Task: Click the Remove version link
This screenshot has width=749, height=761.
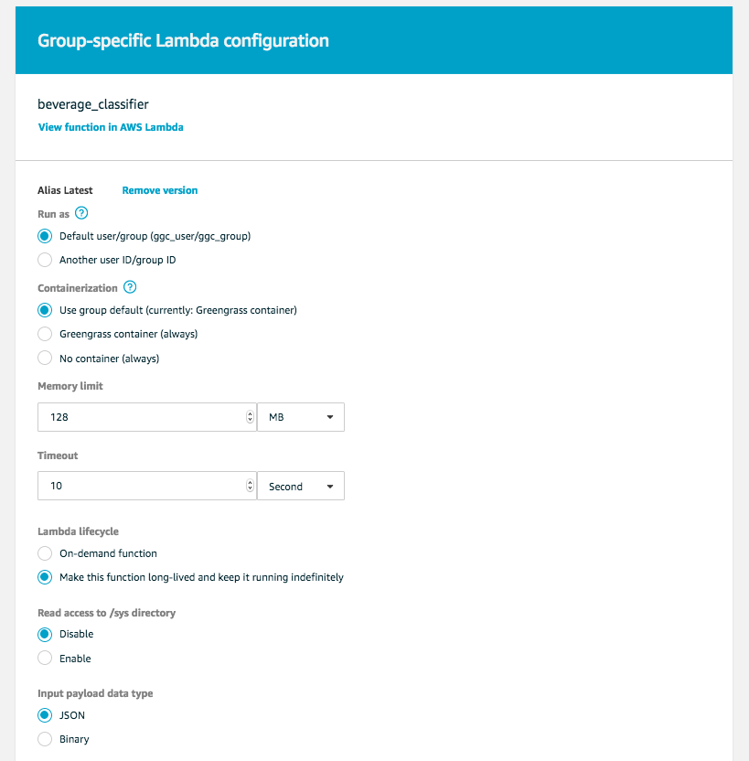Action: 160,190
